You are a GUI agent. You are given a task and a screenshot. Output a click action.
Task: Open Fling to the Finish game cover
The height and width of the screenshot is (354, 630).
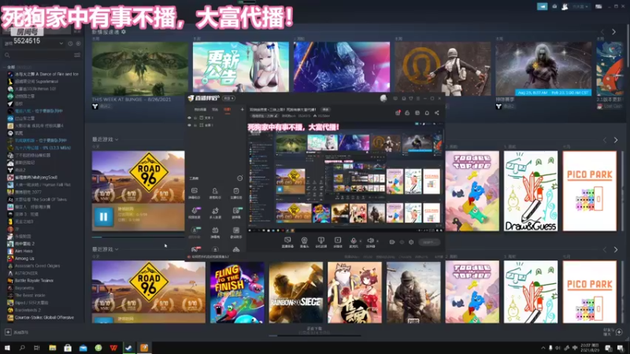point(237,292)
